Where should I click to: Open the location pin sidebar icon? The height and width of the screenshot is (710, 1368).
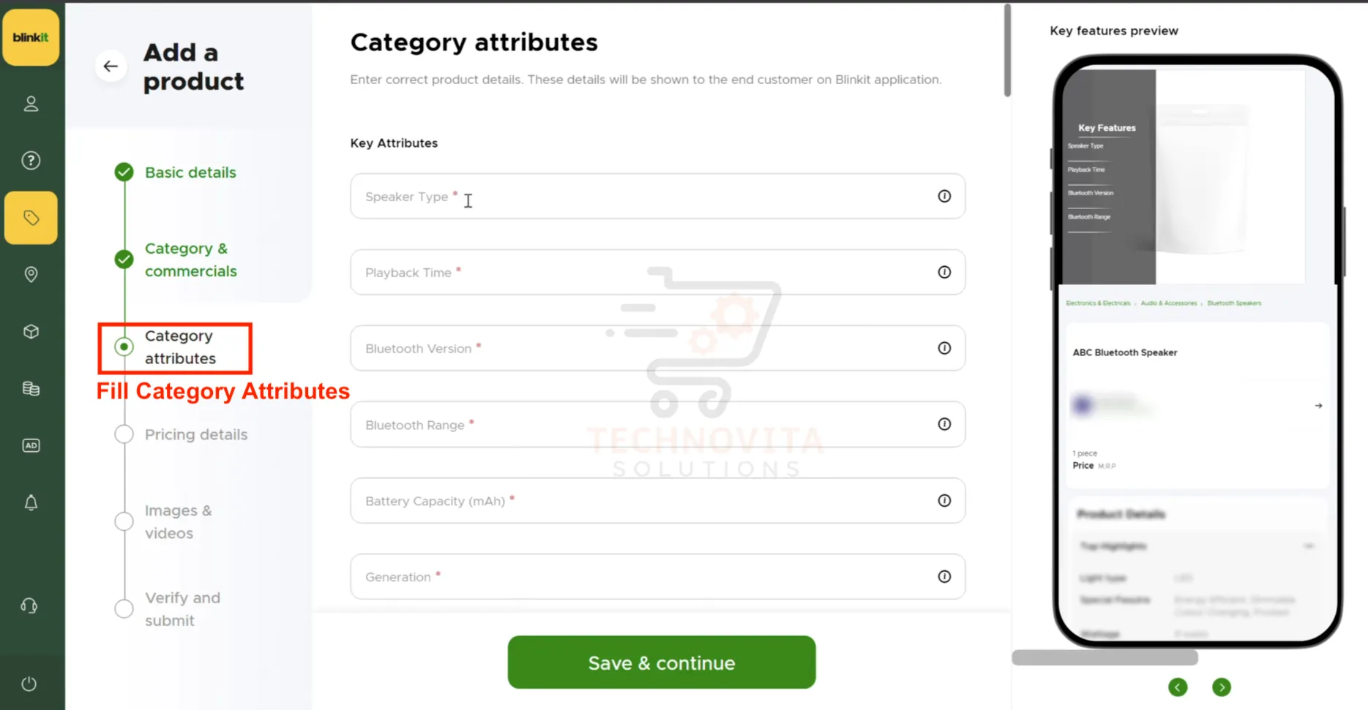31,274
